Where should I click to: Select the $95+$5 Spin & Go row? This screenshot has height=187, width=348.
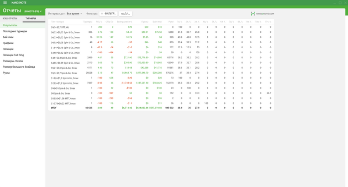pyautogui.click(x=161, y=88)
